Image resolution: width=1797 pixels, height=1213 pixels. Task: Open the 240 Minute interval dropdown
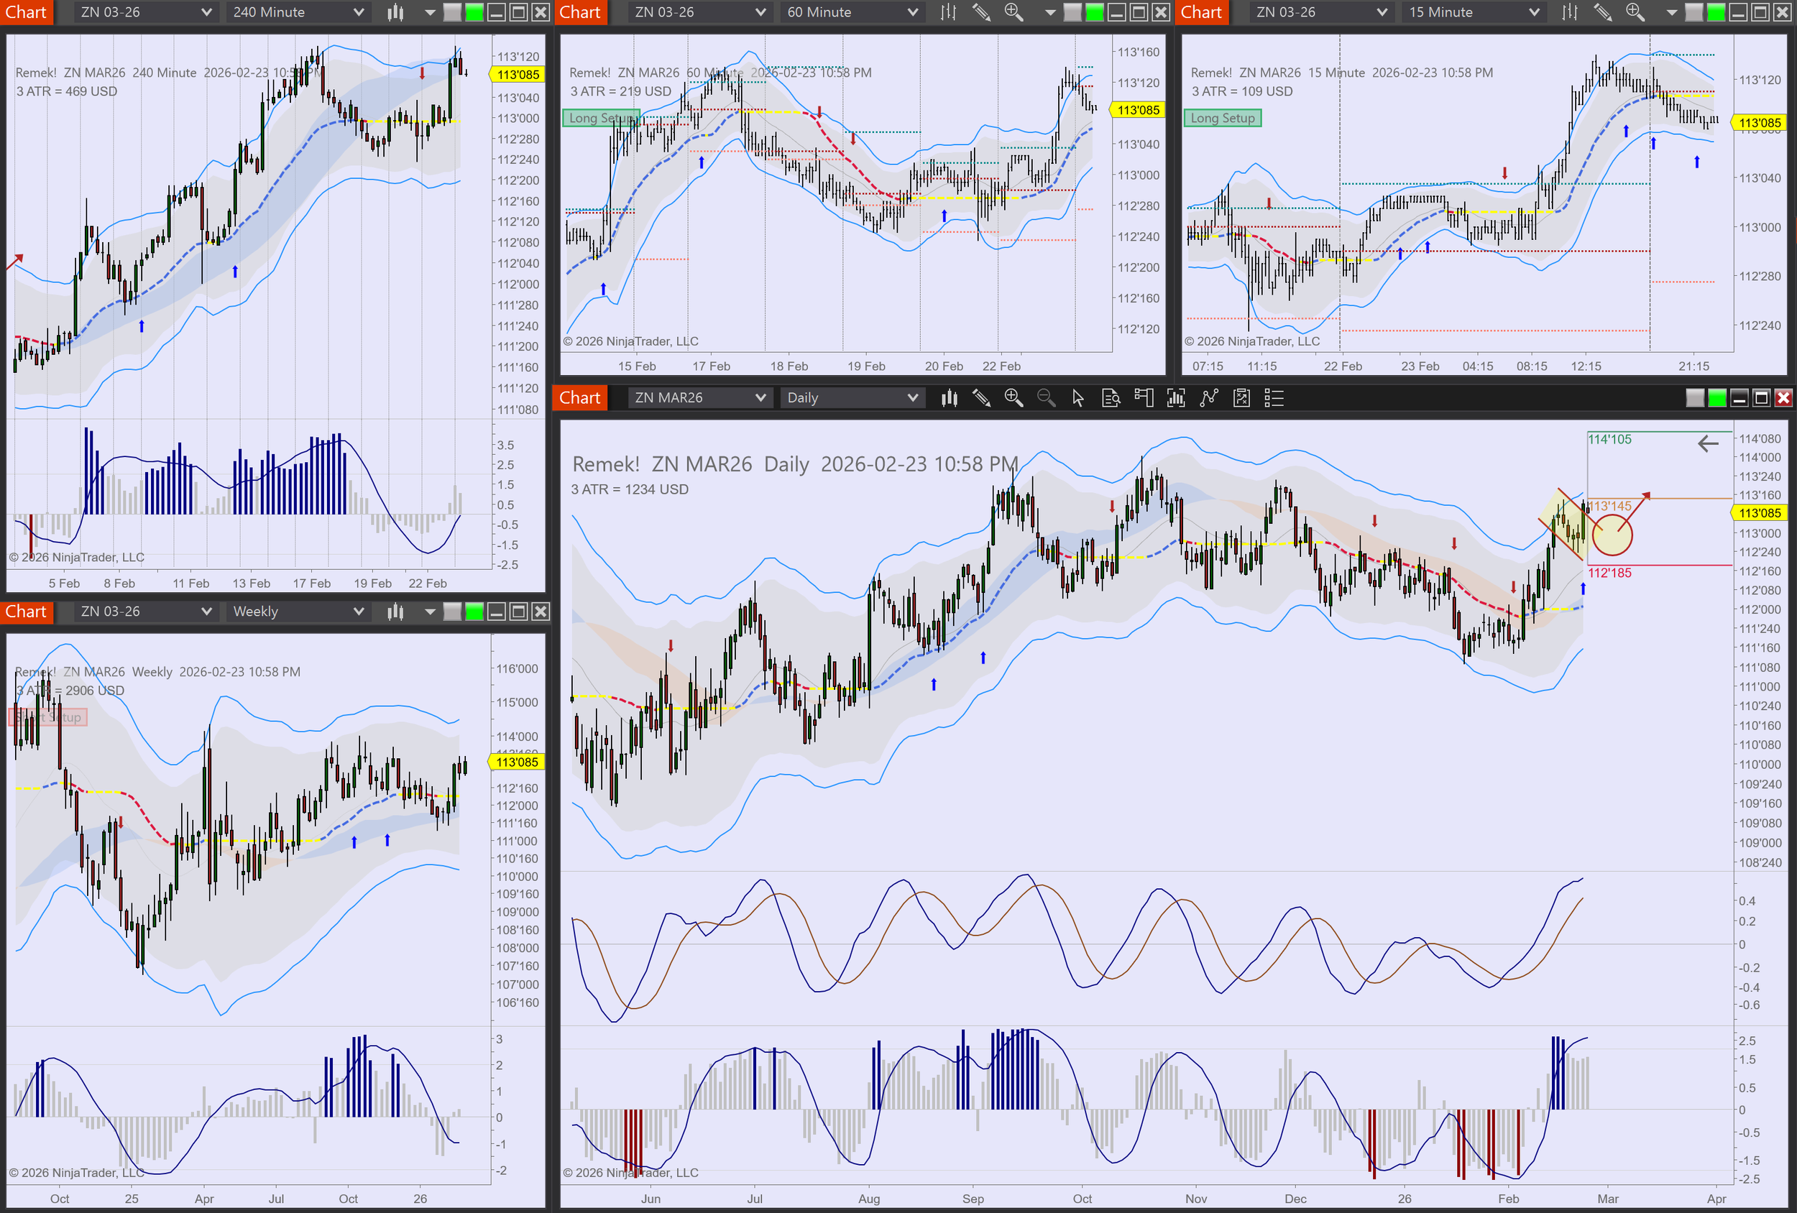point(298,12)
